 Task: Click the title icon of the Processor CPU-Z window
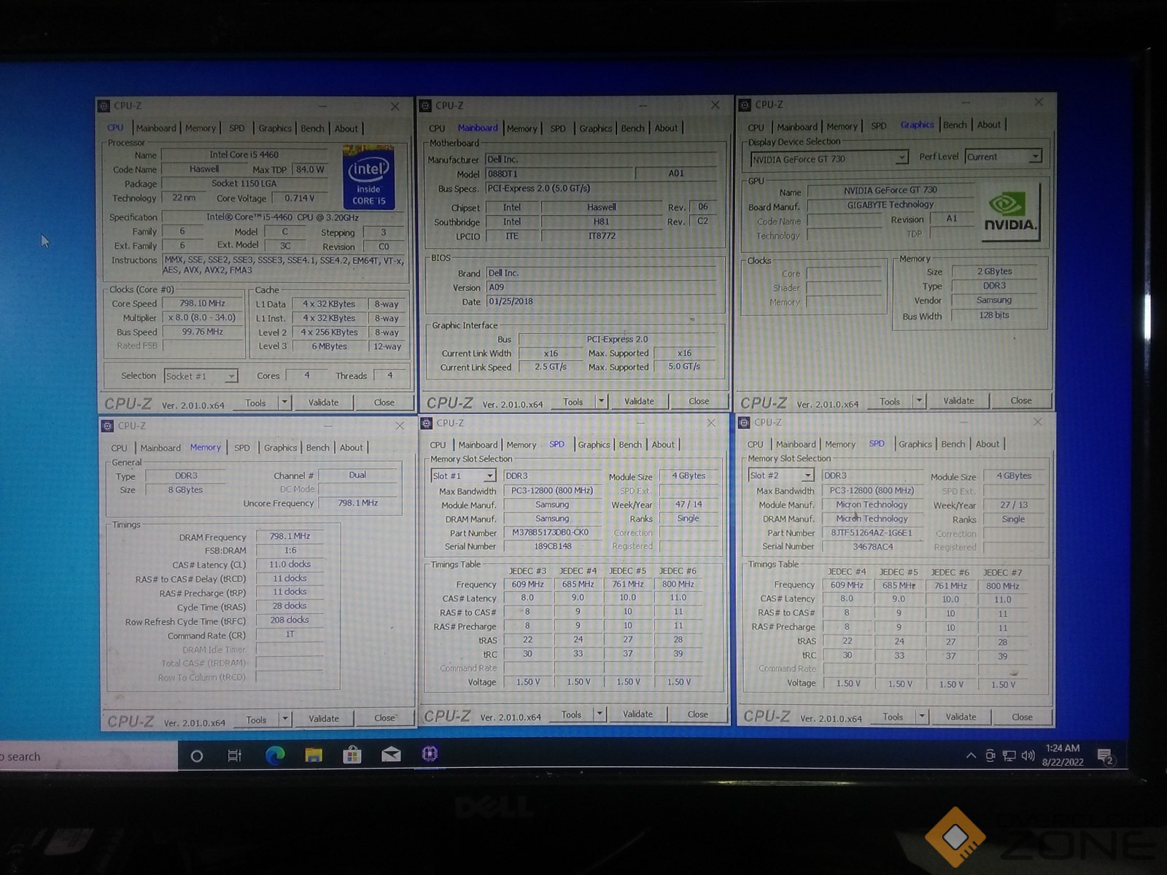pos(104,106)
